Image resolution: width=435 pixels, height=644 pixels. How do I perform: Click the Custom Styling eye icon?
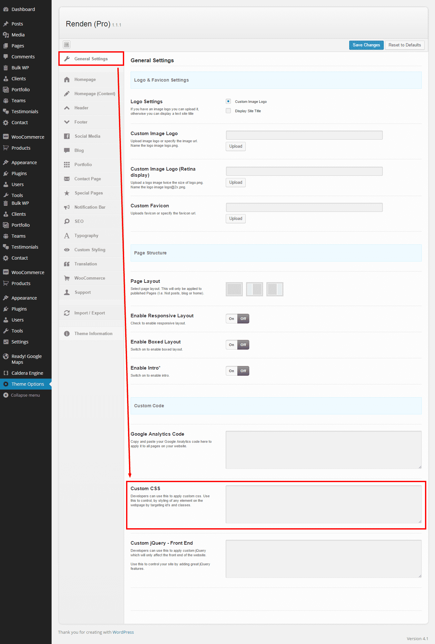[67, 250]
